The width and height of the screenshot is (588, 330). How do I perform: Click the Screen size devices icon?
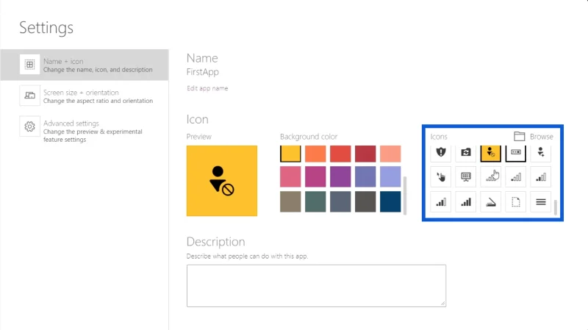tap(29, 96)
